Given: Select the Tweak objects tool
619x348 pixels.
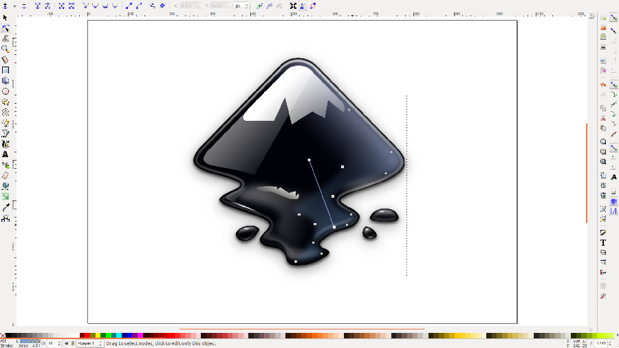Looking at the screenshot, I should pyautogui.click(x=5, y=38).
